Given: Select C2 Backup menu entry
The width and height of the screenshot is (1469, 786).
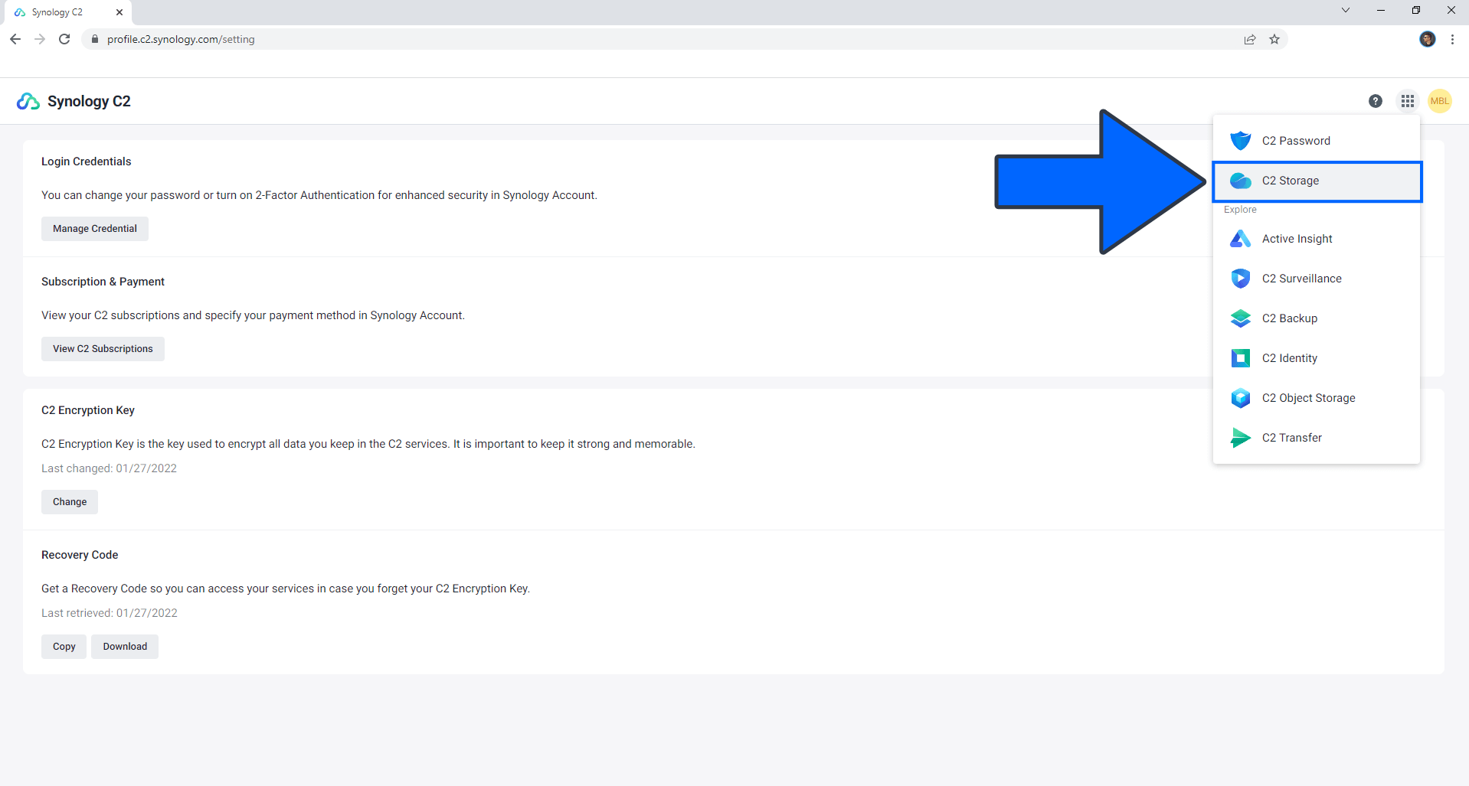Looking at the screenshot, I should coord(1317,318).
